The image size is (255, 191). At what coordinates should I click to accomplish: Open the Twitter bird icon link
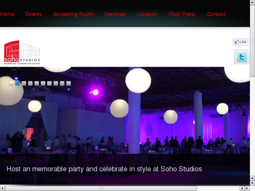(242, 57)
